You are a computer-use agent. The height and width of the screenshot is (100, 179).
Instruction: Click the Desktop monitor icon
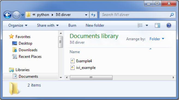pos(15,43)
